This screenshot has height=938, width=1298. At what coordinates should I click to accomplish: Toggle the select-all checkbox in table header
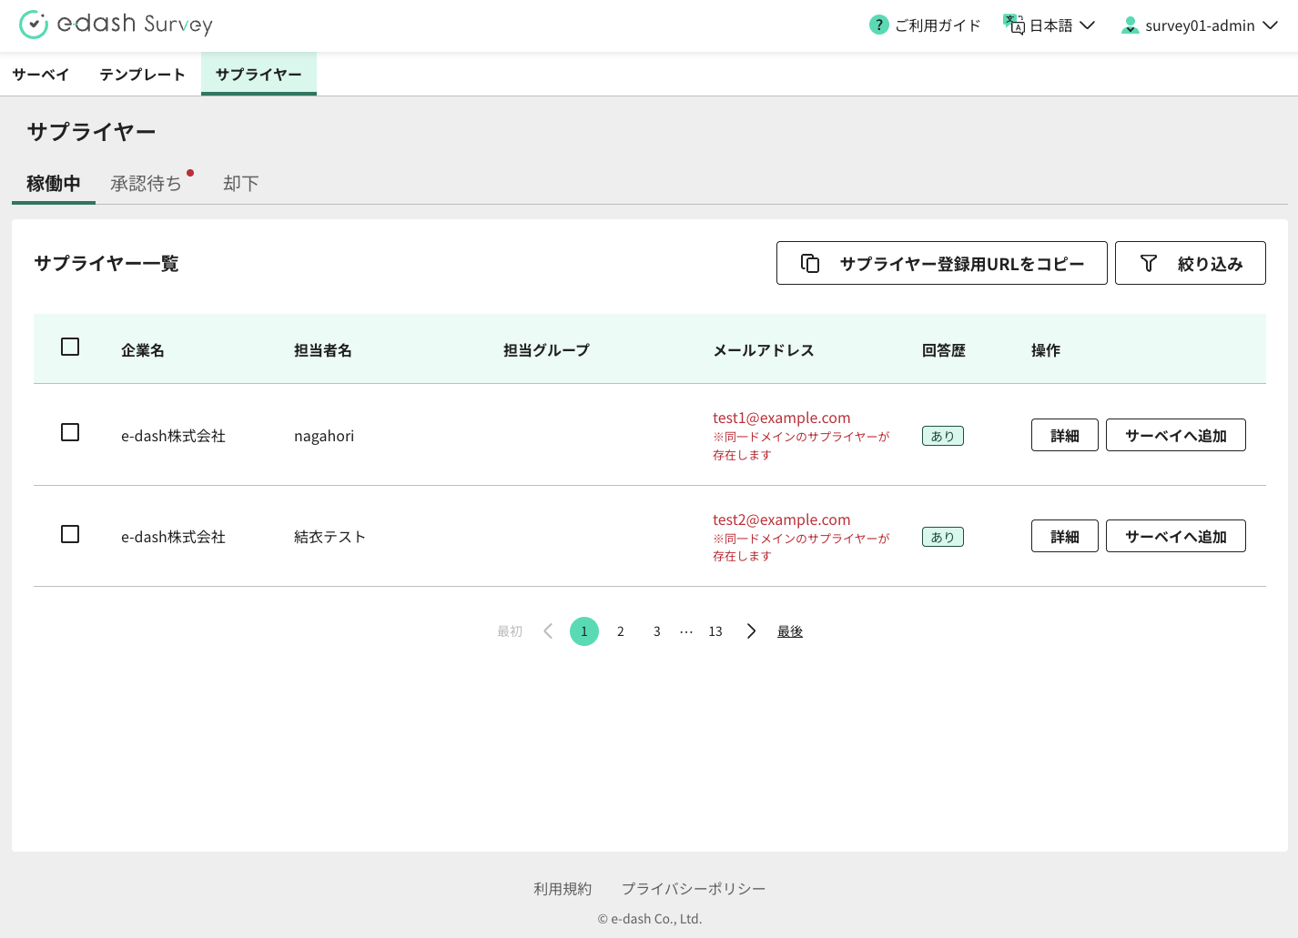pos(70,347)
